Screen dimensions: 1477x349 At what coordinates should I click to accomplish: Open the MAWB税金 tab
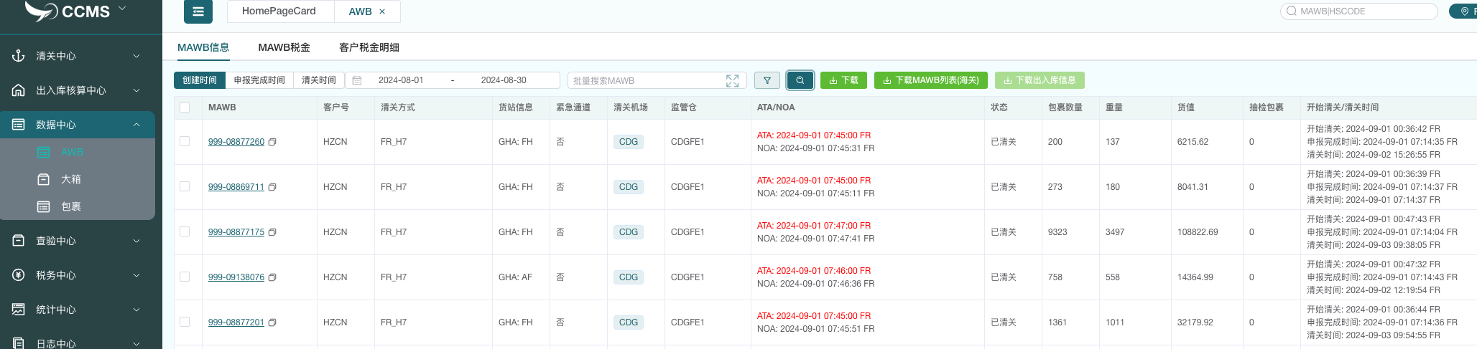tap(284, 47)
